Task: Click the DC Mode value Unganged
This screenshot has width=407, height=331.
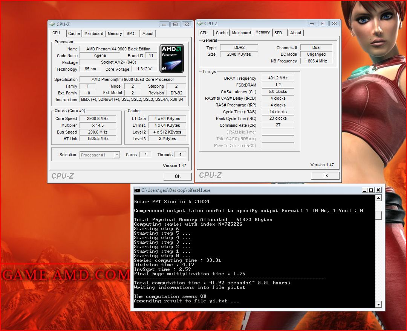Action: (x=317, y=55)
